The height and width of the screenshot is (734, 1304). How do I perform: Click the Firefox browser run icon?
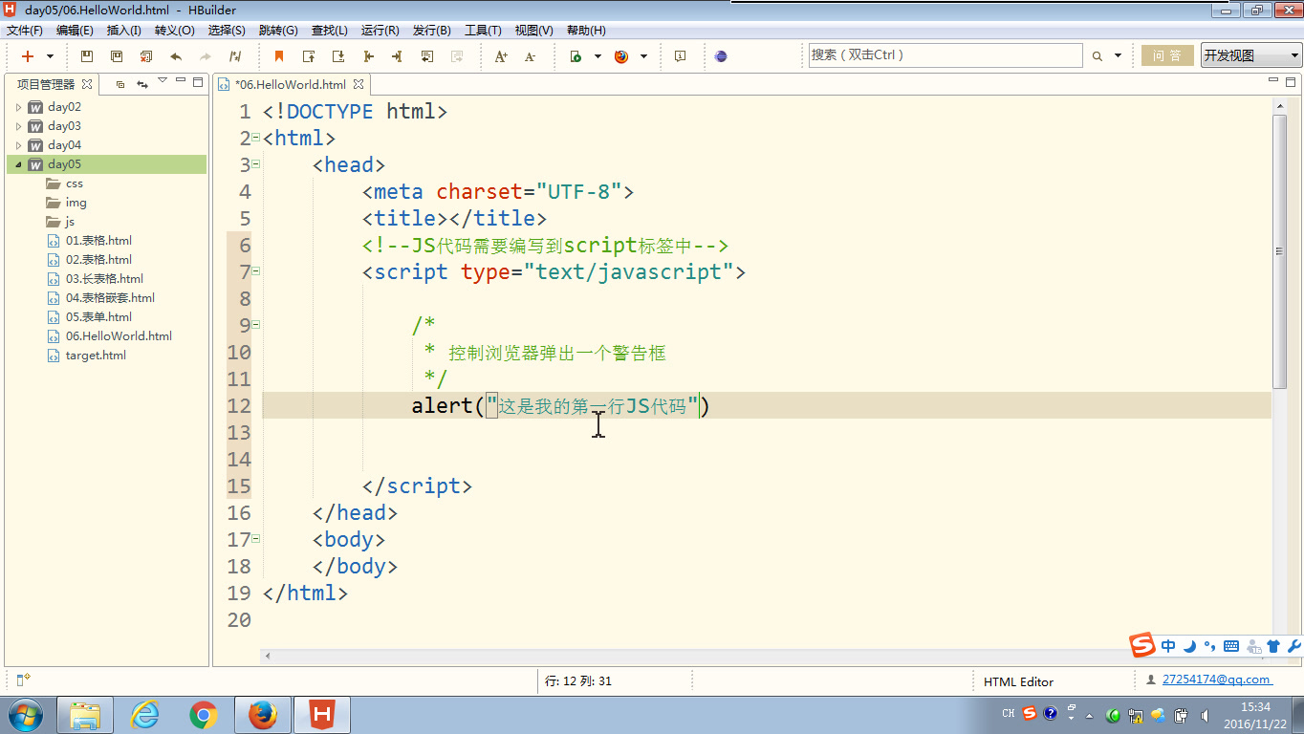(x=621, y=56)
